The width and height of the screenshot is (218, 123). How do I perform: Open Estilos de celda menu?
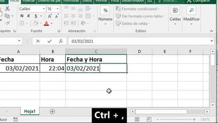133,24
